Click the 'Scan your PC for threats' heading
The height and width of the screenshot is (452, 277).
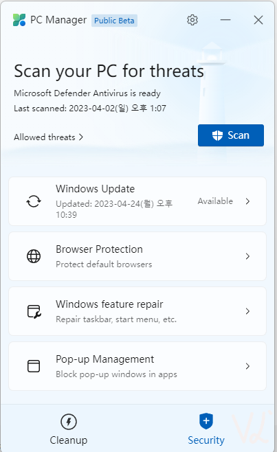click(109, 71)
